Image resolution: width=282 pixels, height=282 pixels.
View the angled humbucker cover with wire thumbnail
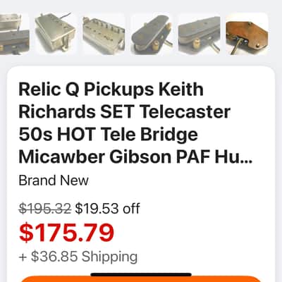(56, 34)
